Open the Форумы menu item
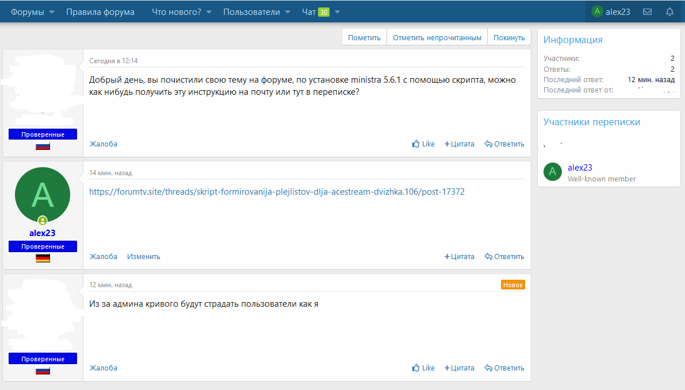 tap(28, 12)
